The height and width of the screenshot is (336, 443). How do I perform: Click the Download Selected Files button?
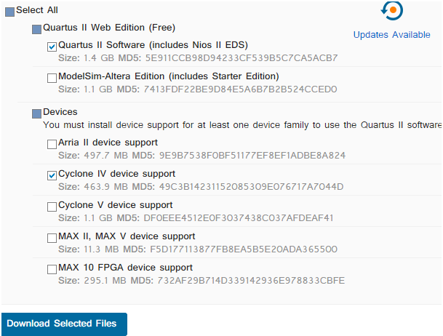coord(65,324)
